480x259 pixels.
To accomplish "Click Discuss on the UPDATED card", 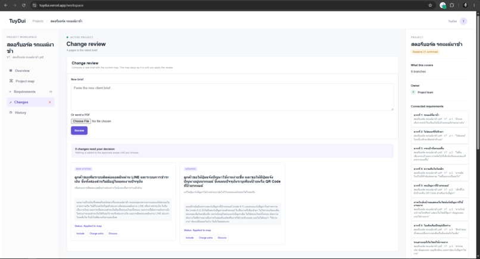I will pyautogui.click(x=222, y=238).
